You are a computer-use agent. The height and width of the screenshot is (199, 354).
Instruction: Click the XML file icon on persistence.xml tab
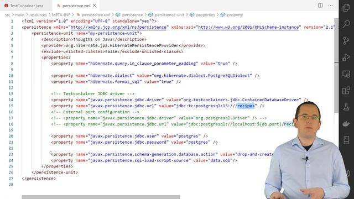[59, 6]
